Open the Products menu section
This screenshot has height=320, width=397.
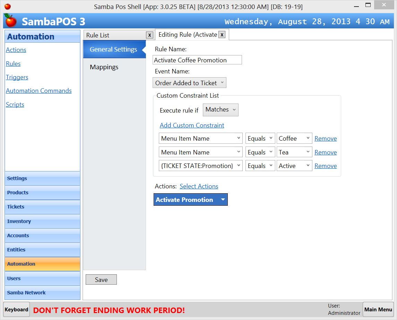point(42,193)
